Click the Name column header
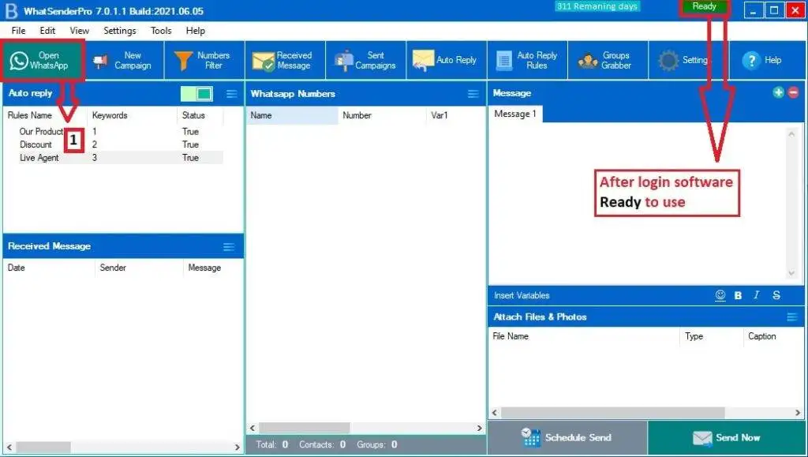The image size is (808, 457). click(x=292, y=115)
